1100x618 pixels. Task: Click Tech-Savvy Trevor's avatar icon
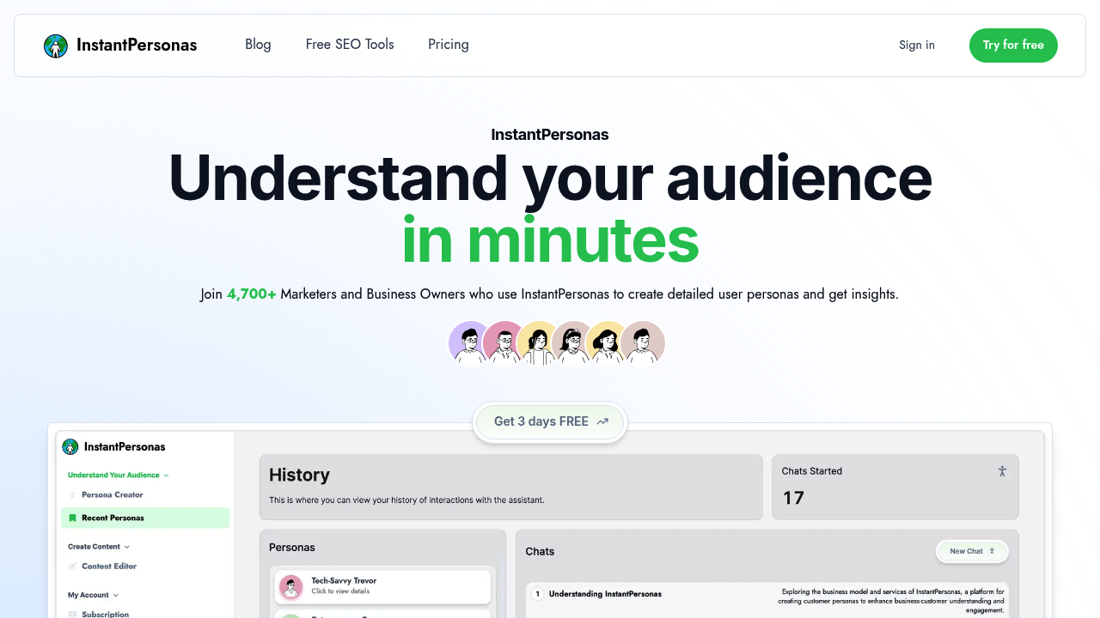pos(291,586)
